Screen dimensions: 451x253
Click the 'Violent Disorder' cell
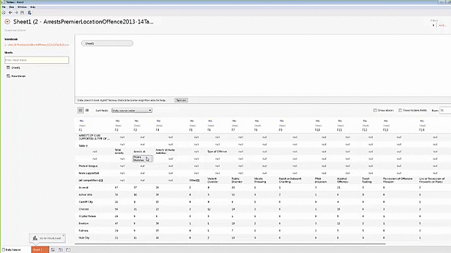[x=213, y=180]
